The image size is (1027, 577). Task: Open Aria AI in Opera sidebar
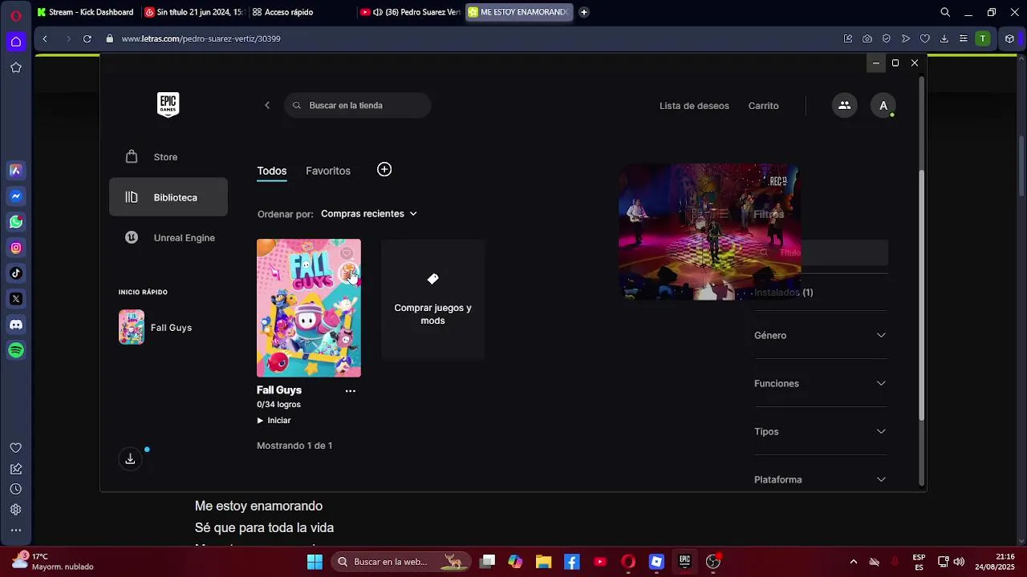point(16,171)
